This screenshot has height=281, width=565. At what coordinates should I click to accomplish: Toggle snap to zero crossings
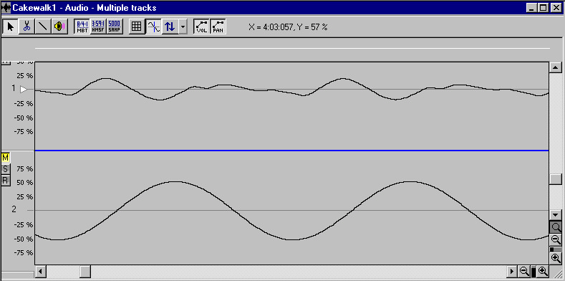click(153, 27)
